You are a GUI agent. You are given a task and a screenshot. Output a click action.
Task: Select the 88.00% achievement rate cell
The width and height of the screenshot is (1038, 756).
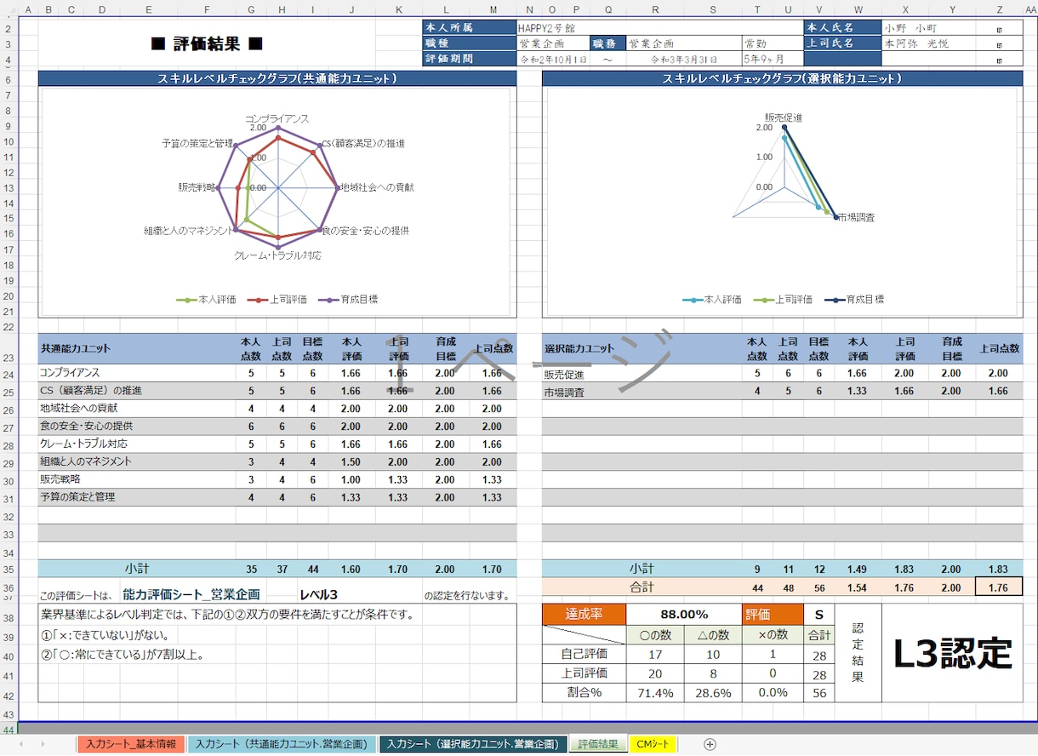tap(684, 614)
